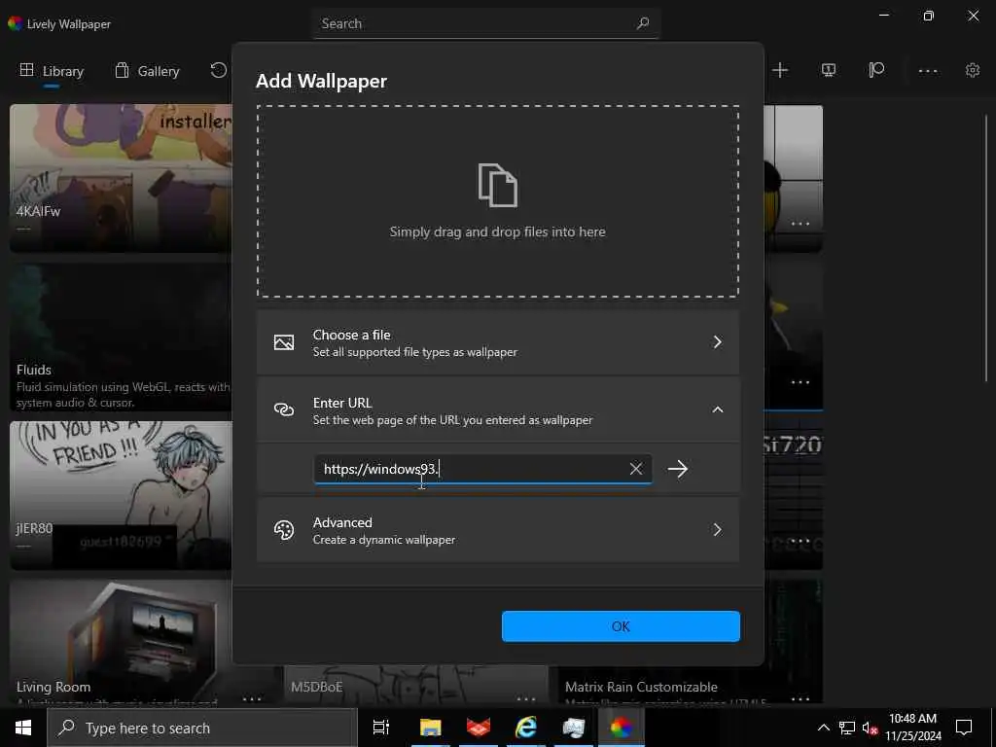Open the three-dot more options menu
Image resolution: width=996 pixels, height=747 pixels.
(927, 70)
